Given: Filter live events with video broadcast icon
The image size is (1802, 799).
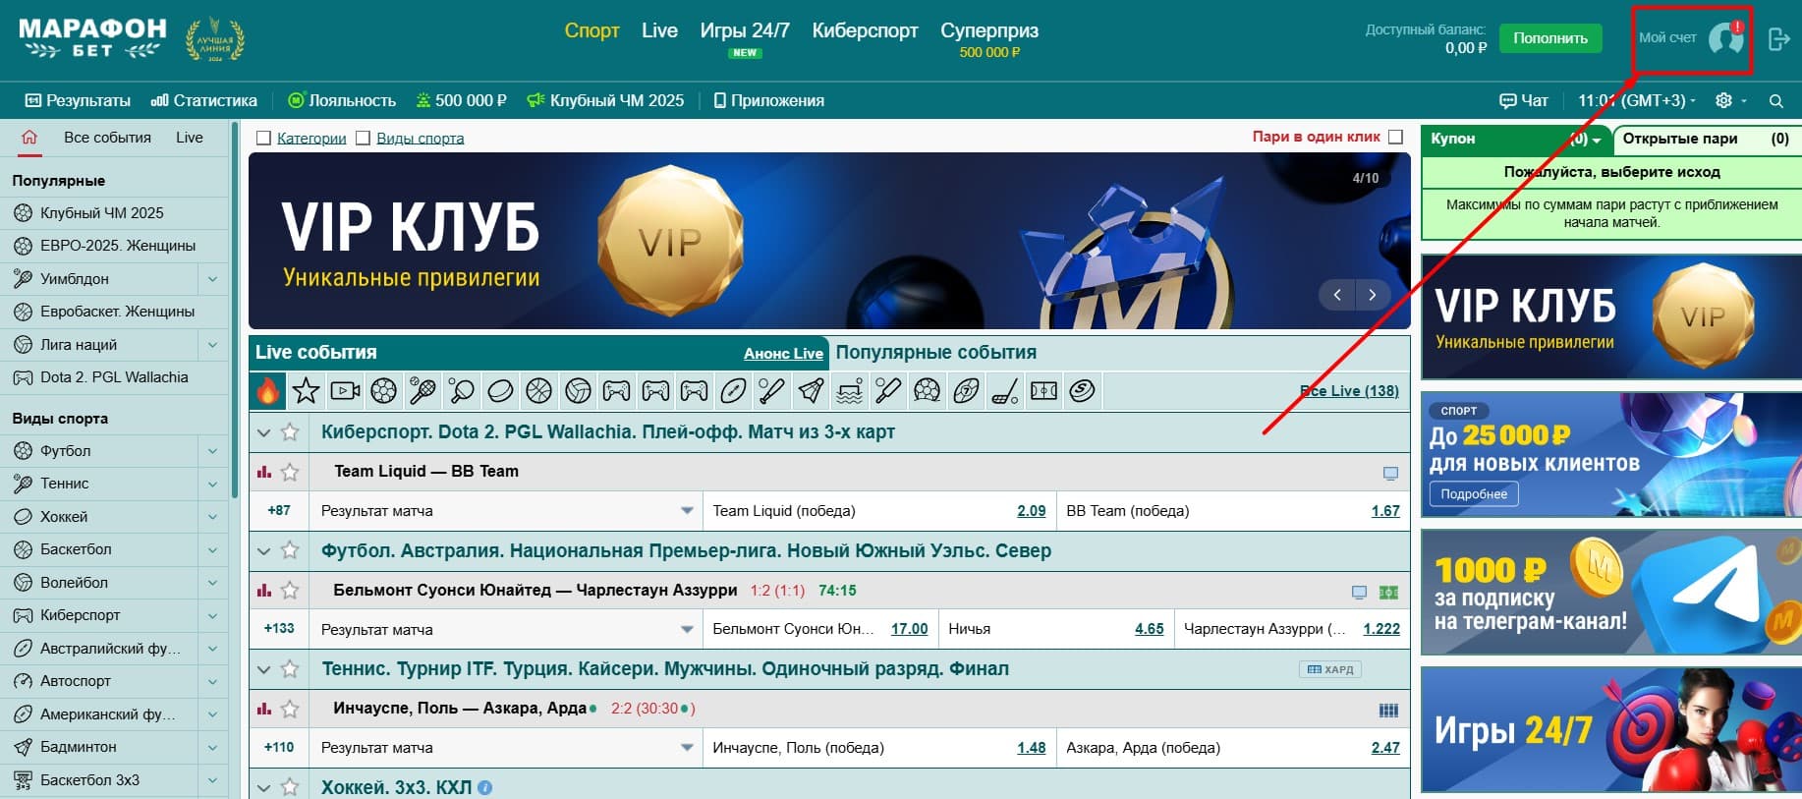Looking at the screenshot, I should (345, 391).
